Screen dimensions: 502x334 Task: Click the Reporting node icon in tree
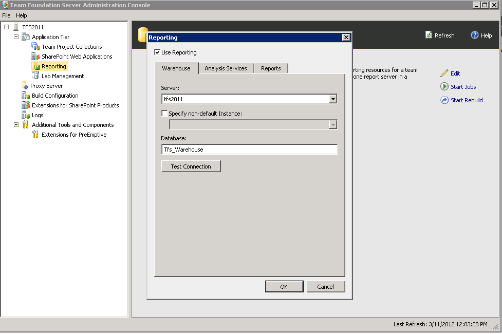[x=35, y=66]
